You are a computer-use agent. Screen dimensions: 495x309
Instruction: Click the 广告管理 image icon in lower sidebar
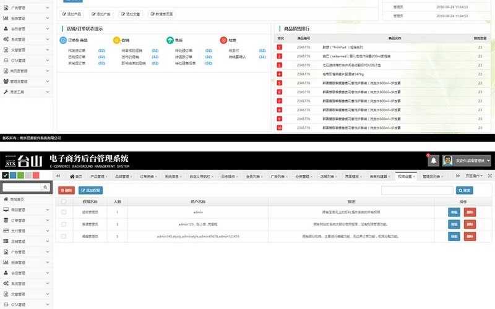point(6,252)
